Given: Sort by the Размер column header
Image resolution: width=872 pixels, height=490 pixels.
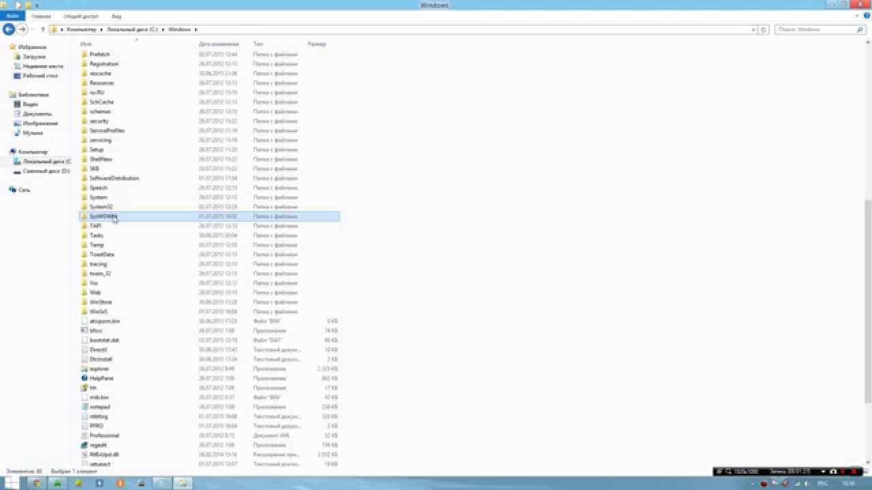Looking at the screenshot, I should (317, 44).
